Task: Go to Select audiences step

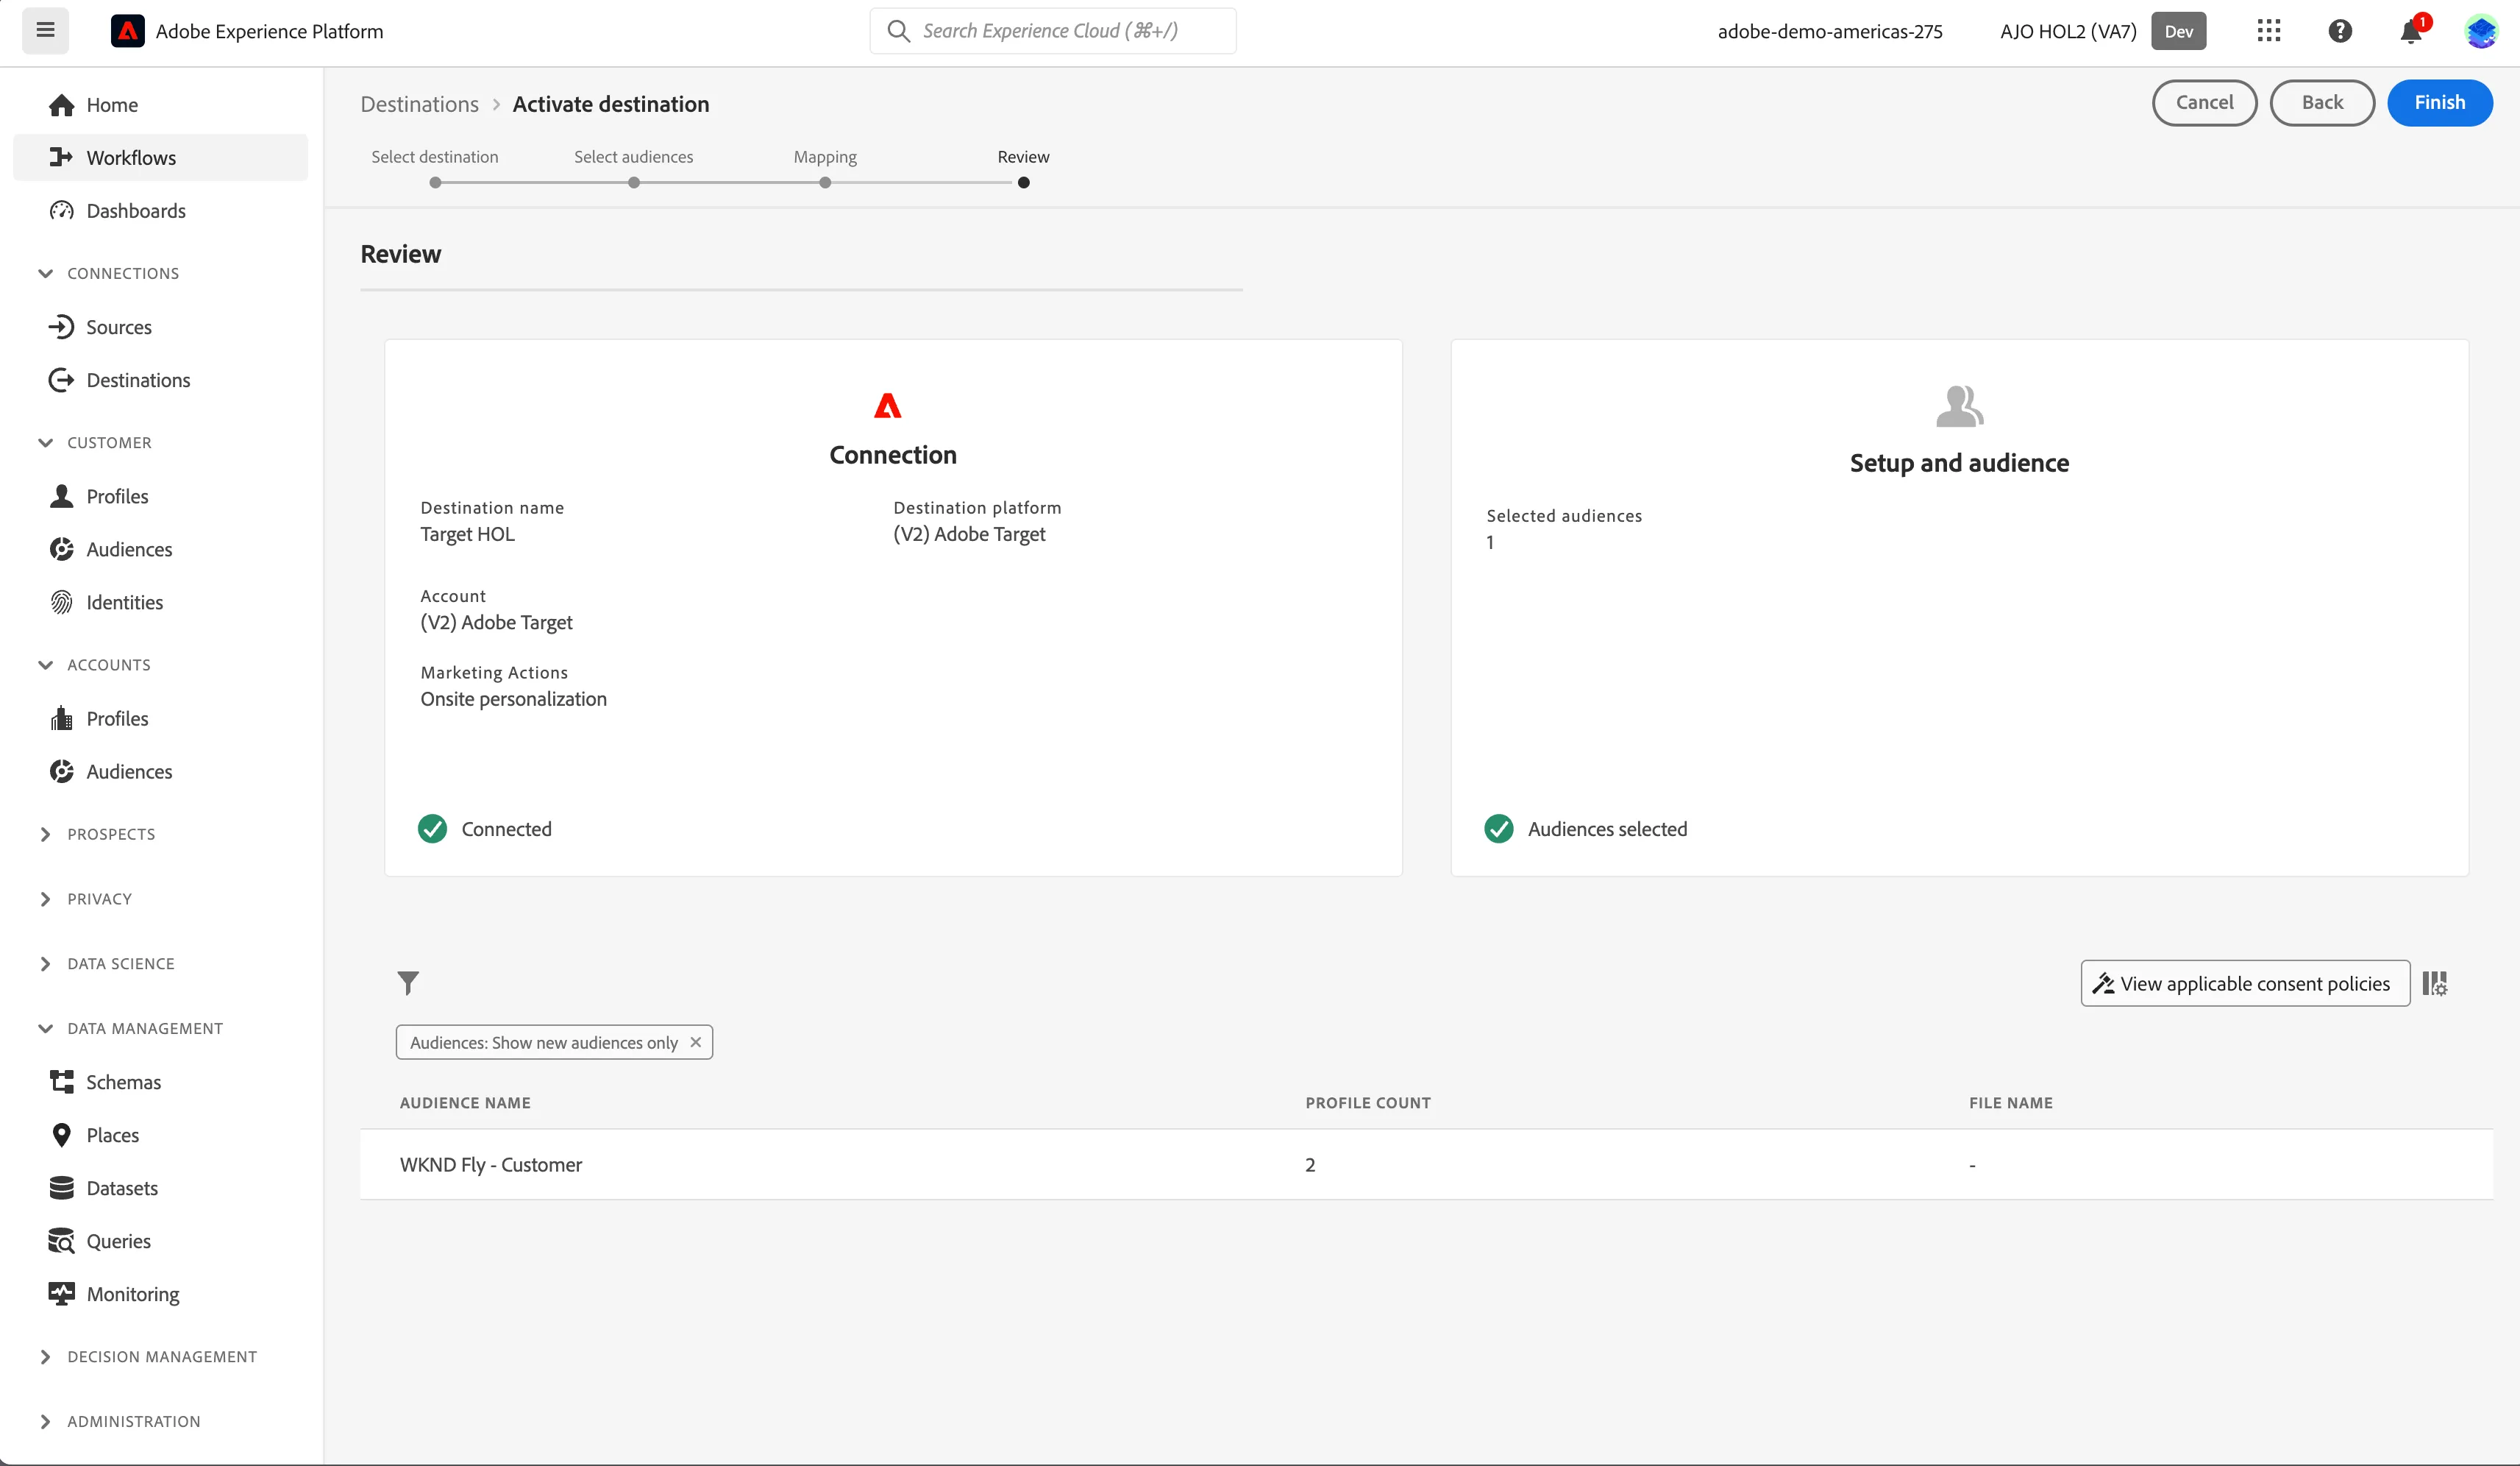Action: (x=634, y=167)
